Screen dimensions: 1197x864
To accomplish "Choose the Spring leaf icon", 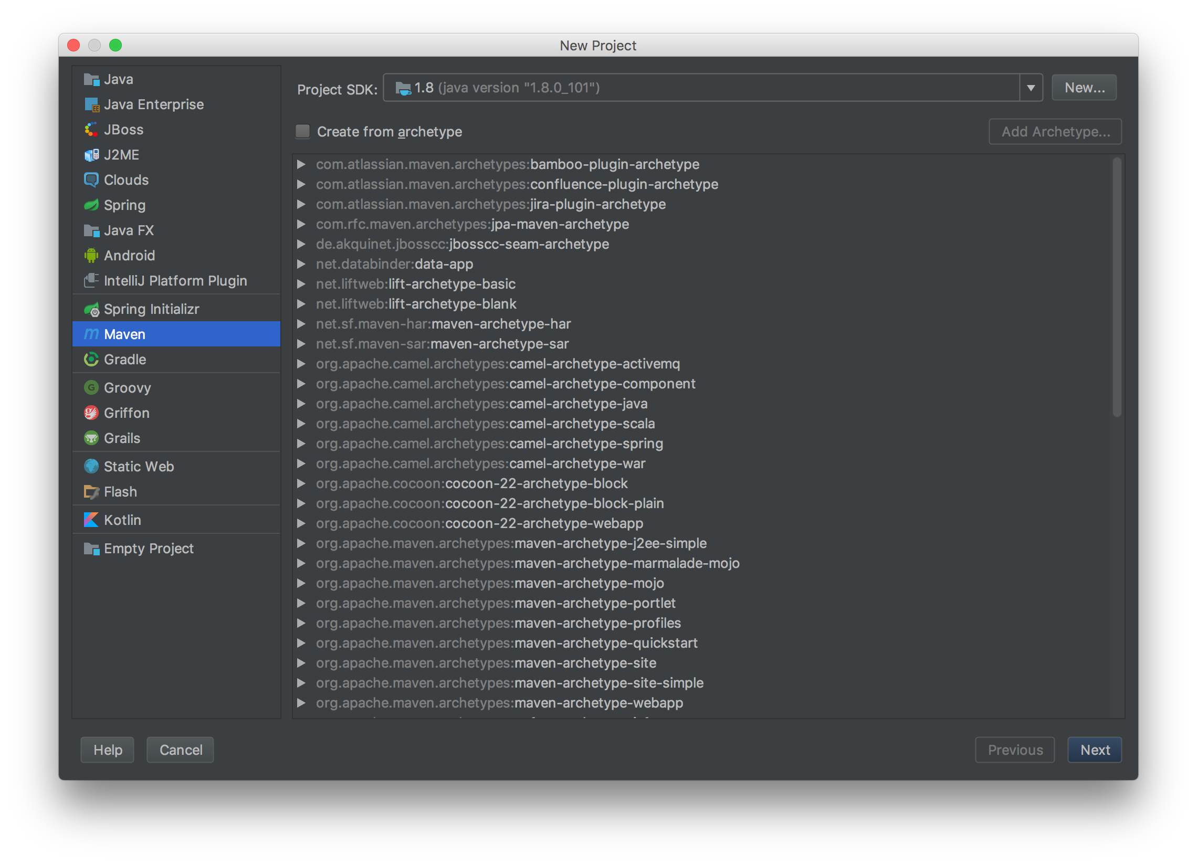I will click(91, 205).
